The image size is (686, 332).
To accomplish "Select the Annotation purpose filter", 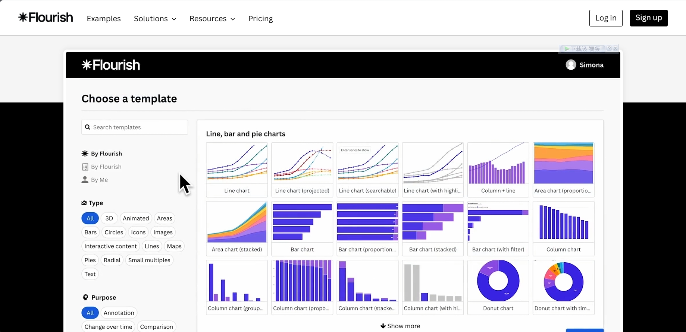I will pyautogui.click(x=119, y=313).
